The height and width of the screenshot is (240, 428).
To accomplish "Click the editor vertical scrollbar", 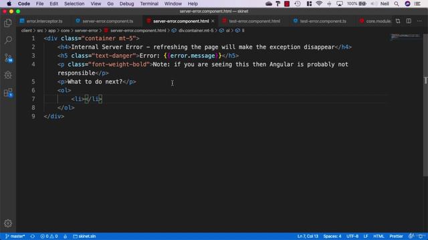I will click(x=425, y=105).
